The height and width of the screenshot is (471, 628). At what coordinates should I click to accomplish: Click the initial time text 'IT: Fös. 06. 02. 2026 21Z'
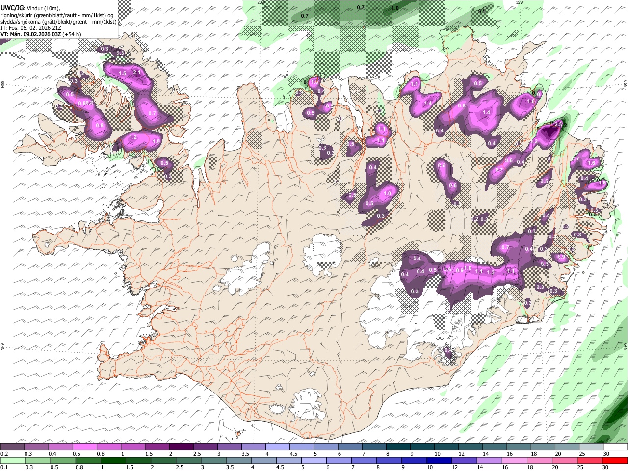point(31,28)
